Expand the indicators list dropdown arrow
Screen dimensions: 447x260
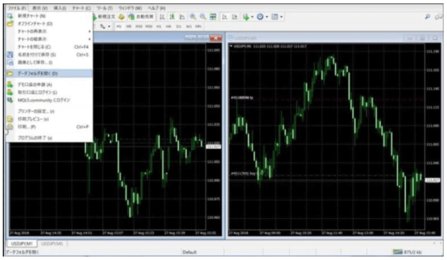click(x=252, y=17)
